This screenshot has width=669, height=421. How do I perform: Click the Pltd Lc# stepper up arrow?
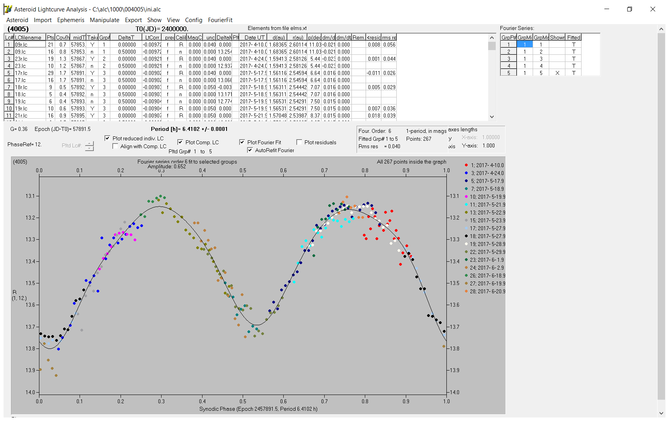89,143
